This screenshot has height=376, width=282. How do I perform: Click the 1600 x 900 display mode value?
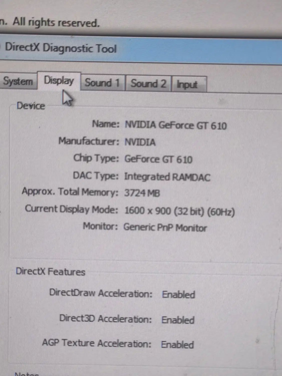180,211
